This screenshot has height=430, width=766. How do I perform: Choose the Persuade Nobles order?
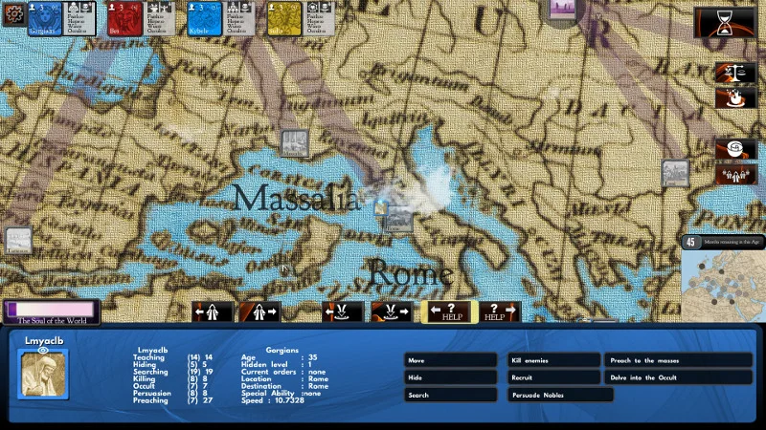[x=560, y=395]
